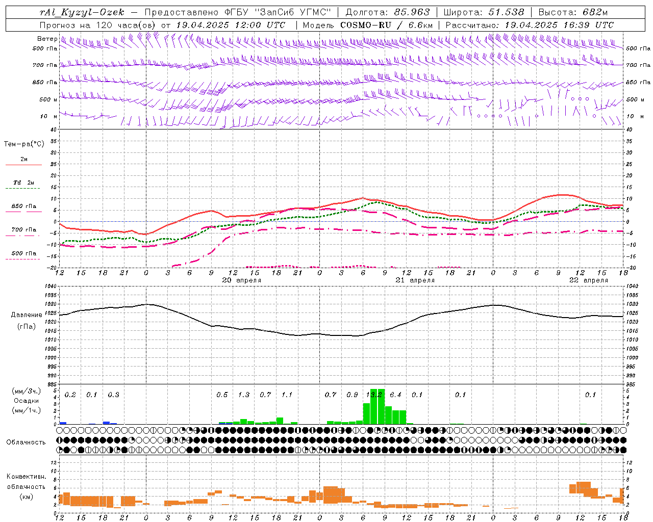The height and width of the screenshot is (522, 653).
Task: Click the (мм/1ч.) unit label
Action: pos(27,411)
